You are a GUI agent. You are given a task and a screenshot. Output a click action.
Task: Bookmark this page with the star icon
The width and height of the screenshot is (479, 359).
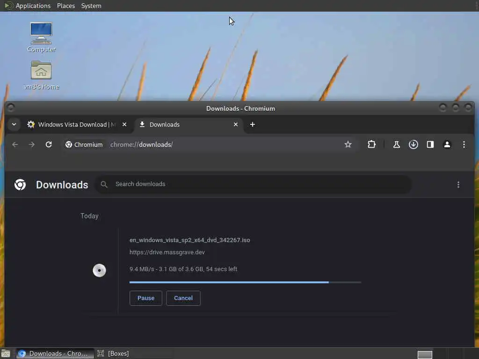pyautogui.click(x=348, y=144)
